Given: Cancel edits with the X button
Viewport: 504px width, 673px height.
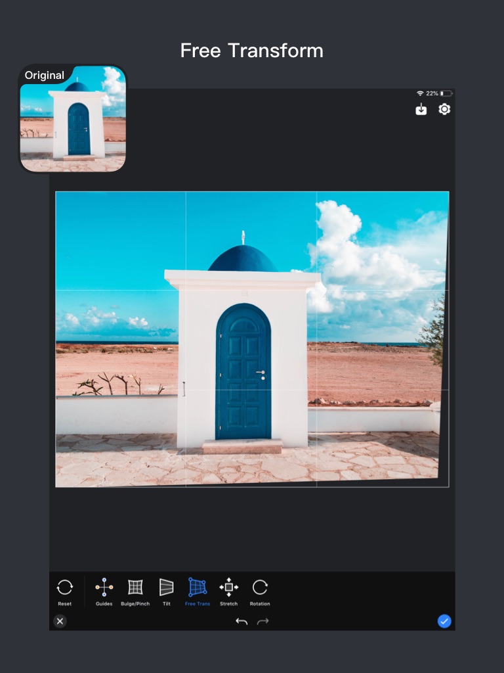Looking at the screenshot, I should click(x=60, y=621).
